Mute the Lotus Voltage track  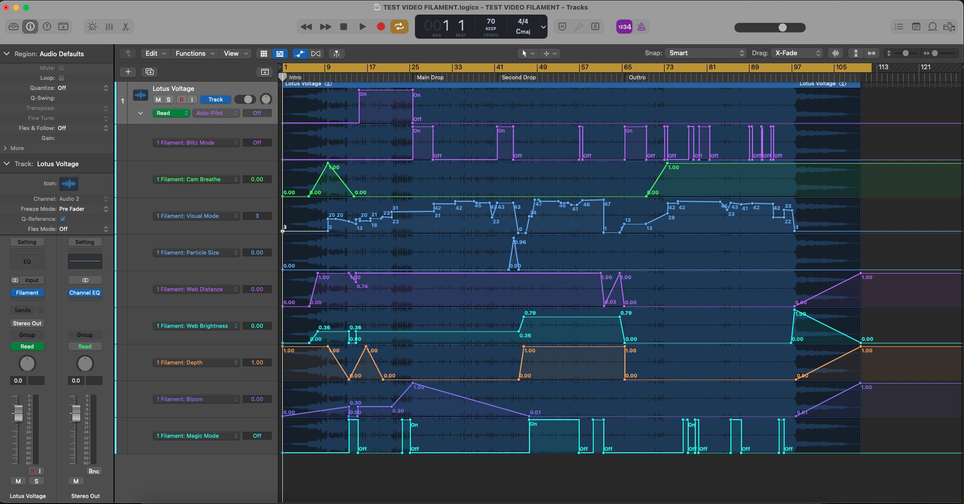[x=158, y=99]
